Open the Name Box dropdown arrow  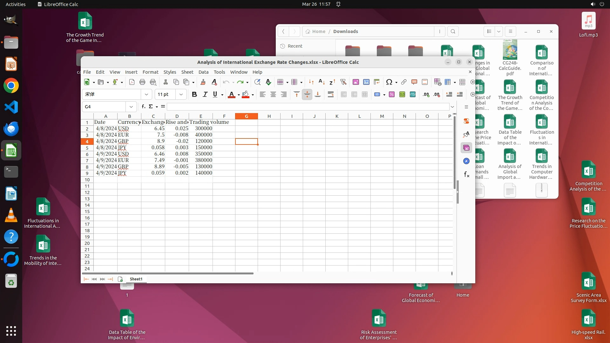click(131, 107)
